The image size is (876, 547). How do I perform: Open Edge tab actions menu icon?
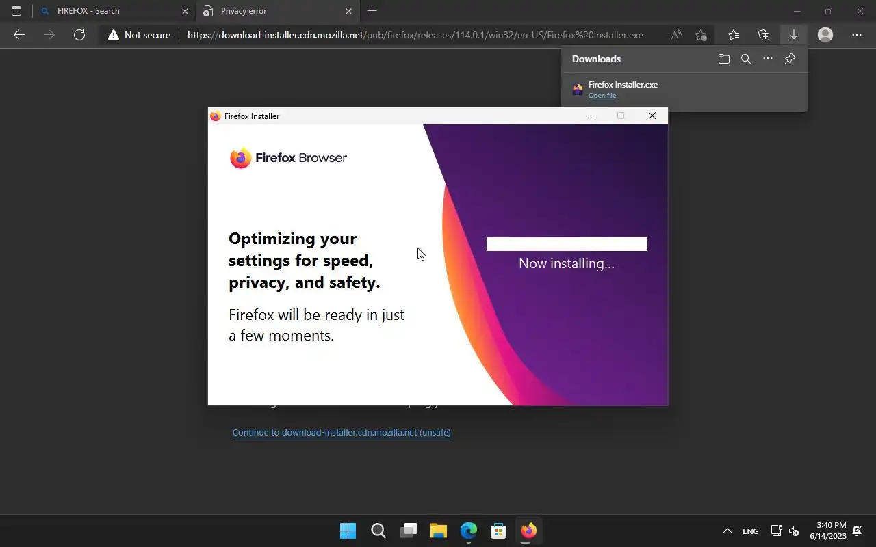[16, 11]
